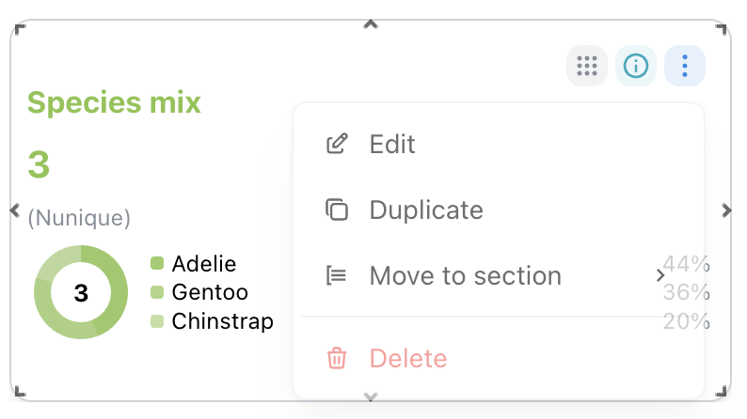Click the Move to section list icon
747x419 pixels.
[x=337, y=275]
